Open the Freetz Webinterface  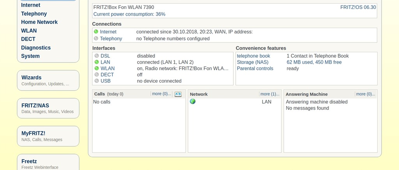pyautogui.click(x=48, y=162)
